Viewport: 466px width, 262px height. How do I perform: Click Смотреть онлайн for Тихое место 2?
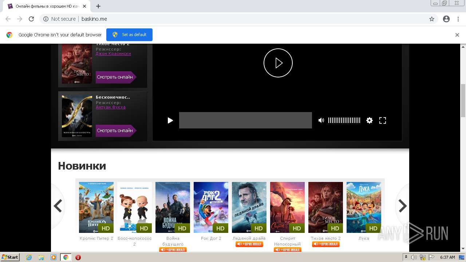116,77
